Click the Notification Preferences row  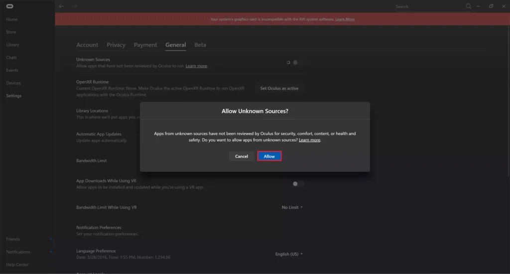[x=190, y=230]
